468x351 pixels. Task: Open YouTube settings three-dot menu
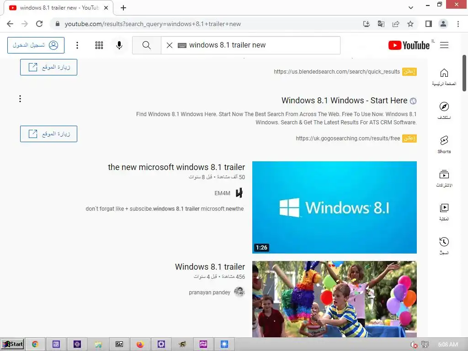(77, 45)
